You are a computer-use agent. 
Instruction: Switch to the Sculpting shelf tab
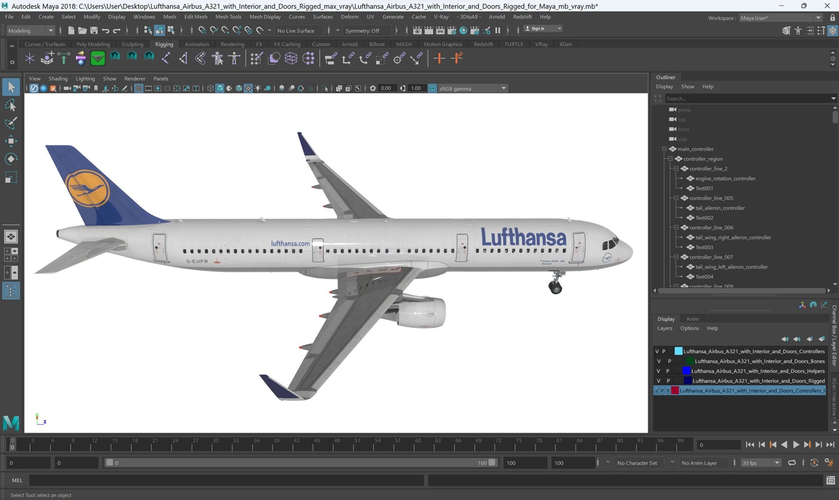(132, 44)
